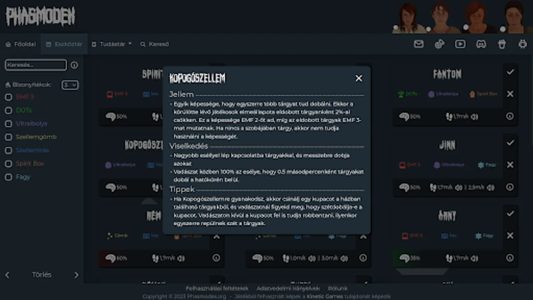Viewport: 533px width, 300px height.
Task: Toggle the DOTs evidence checkbox
Action: [9, 110]
